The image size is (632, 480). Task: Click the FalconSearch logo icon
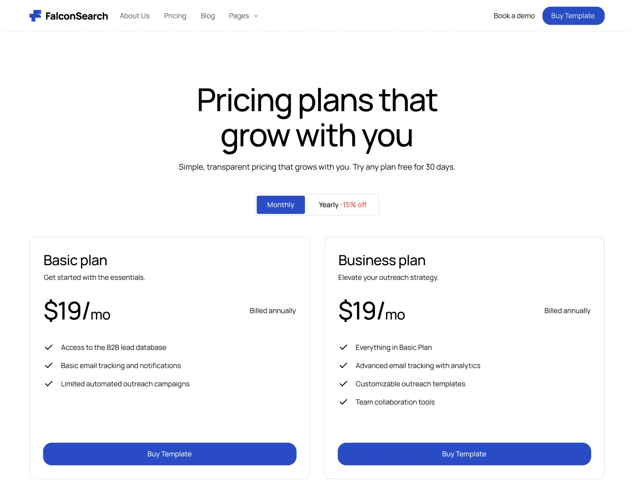35,16
